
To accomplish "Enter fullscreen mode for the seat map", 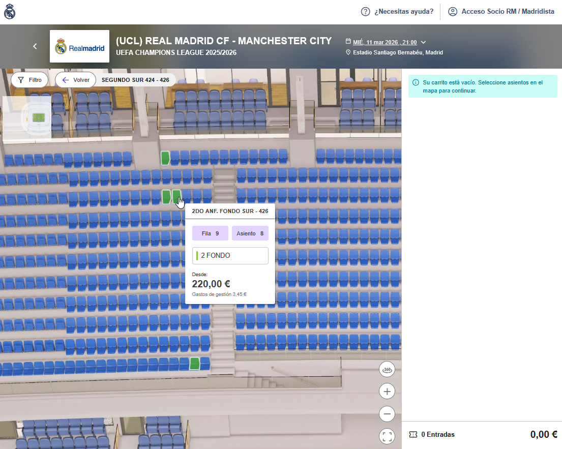I will (x=387, y=436).
